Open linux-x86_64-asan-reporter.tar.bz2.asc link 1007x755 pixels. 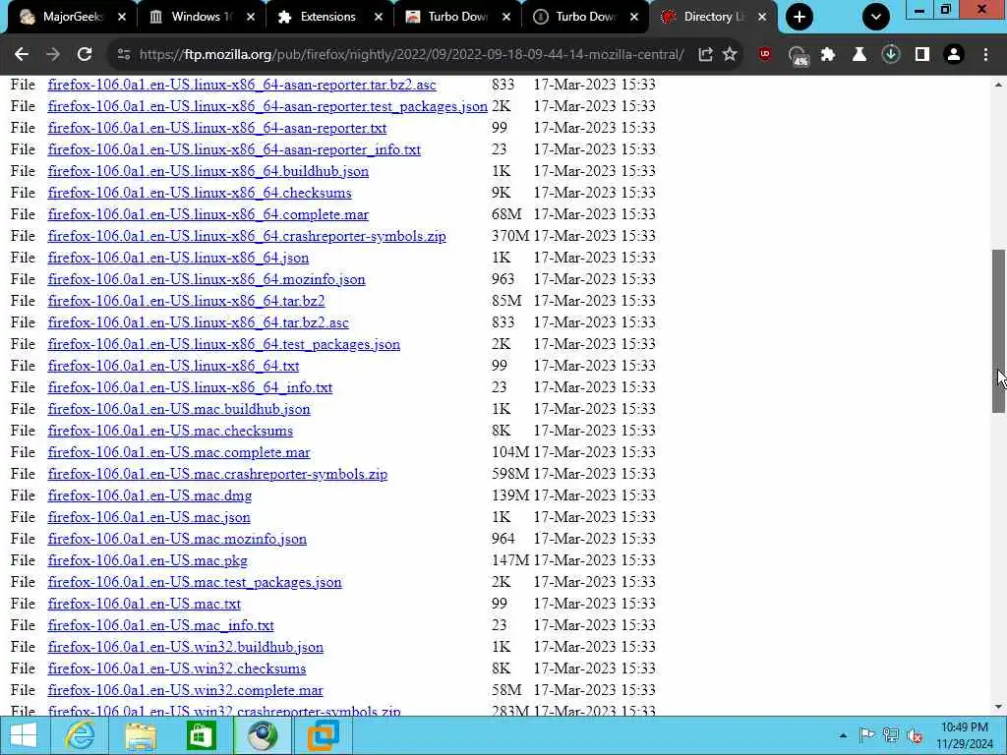242,85
